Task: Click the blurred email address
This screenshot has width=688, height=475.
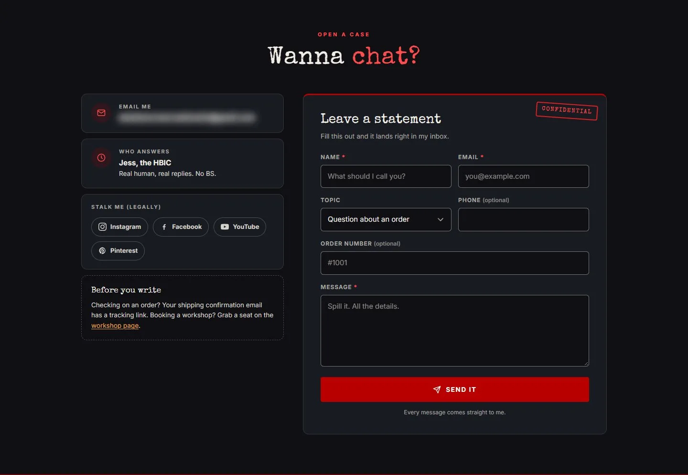Action: 187,118
